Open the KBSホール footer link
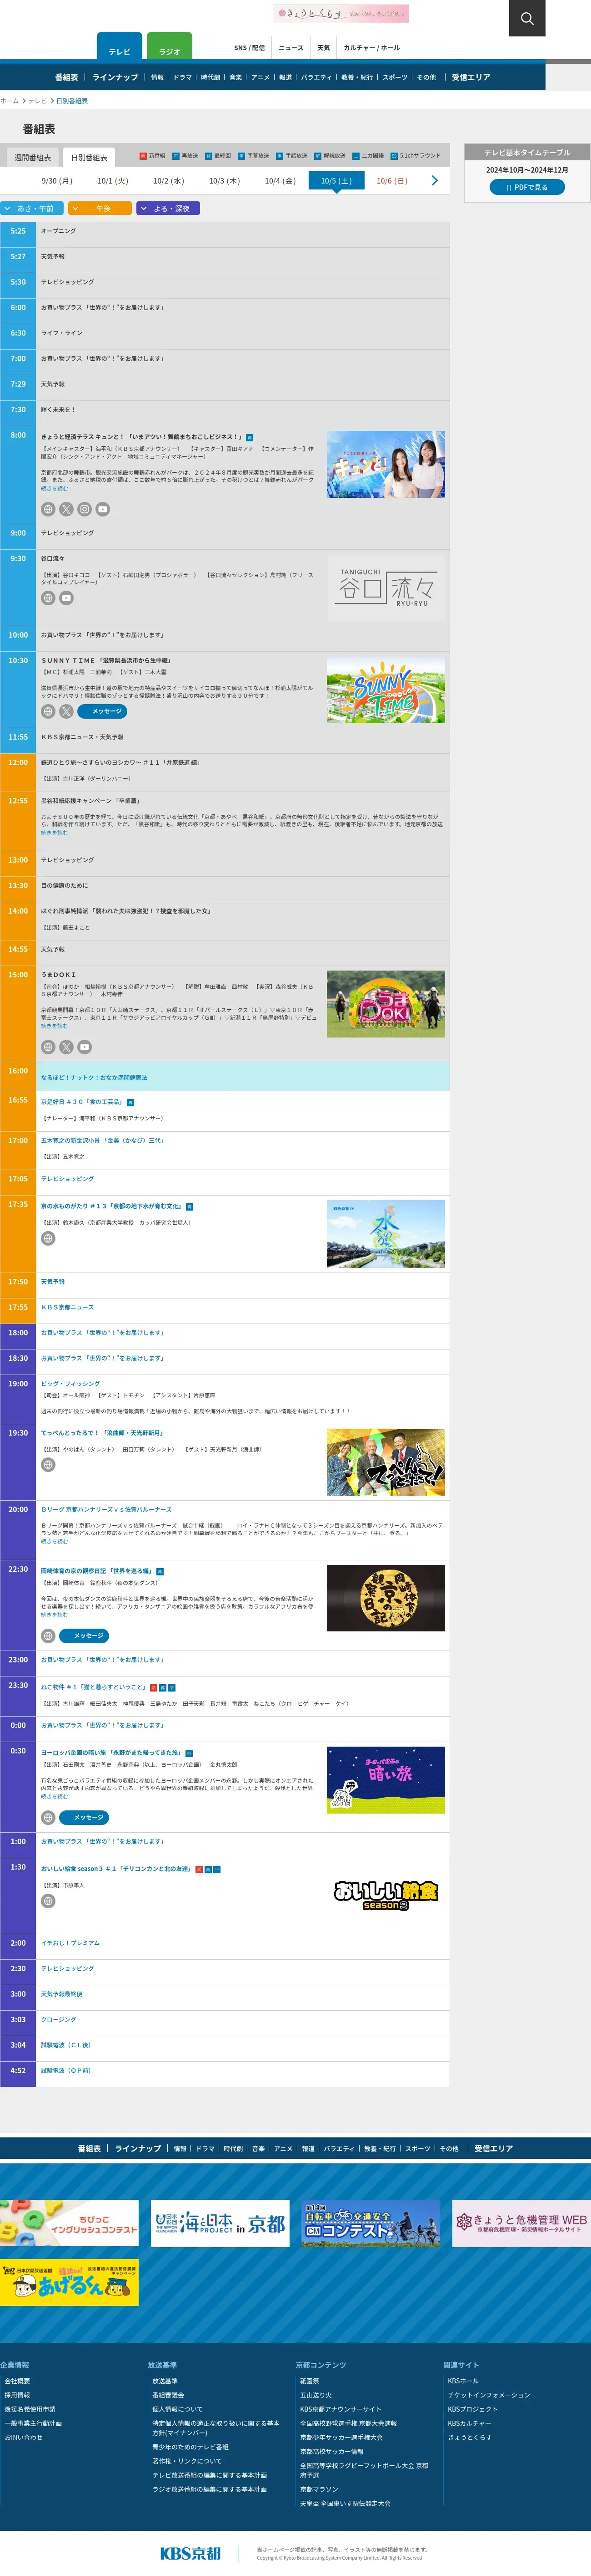This screenshot has height=2576, width=591. pyautogui.click(x=463, y=2381)
